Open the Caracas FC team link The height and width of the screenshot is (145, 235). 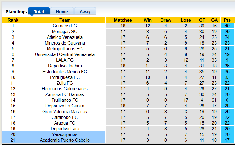(65, 26)
